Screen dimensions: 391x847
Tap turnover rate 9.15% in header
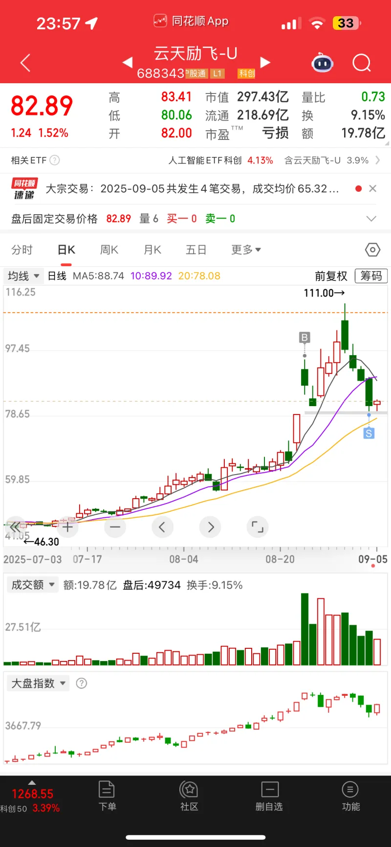click(368, 115)
